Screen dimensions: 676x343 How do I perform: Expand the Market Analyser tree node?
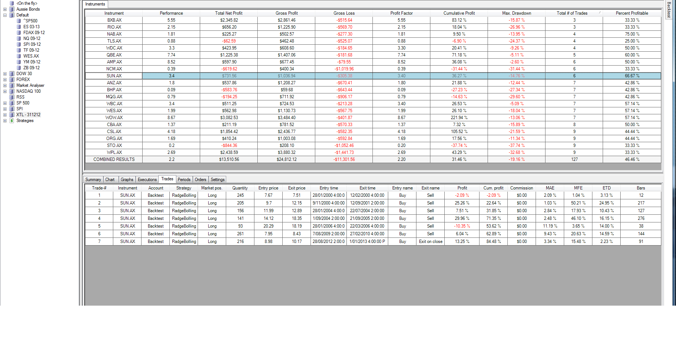point(5,85)
